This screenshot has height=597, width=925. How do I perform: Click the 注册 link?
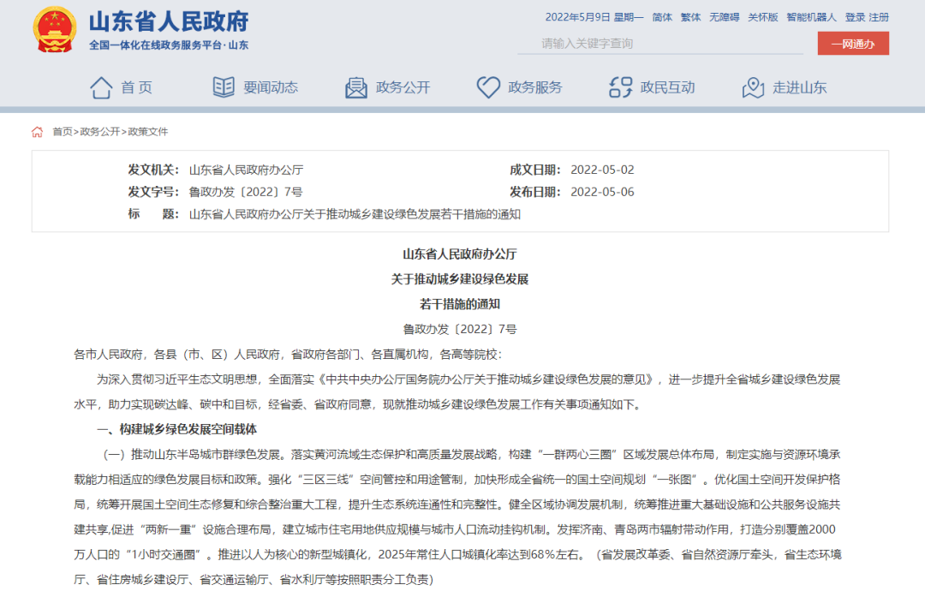(879, 17)
